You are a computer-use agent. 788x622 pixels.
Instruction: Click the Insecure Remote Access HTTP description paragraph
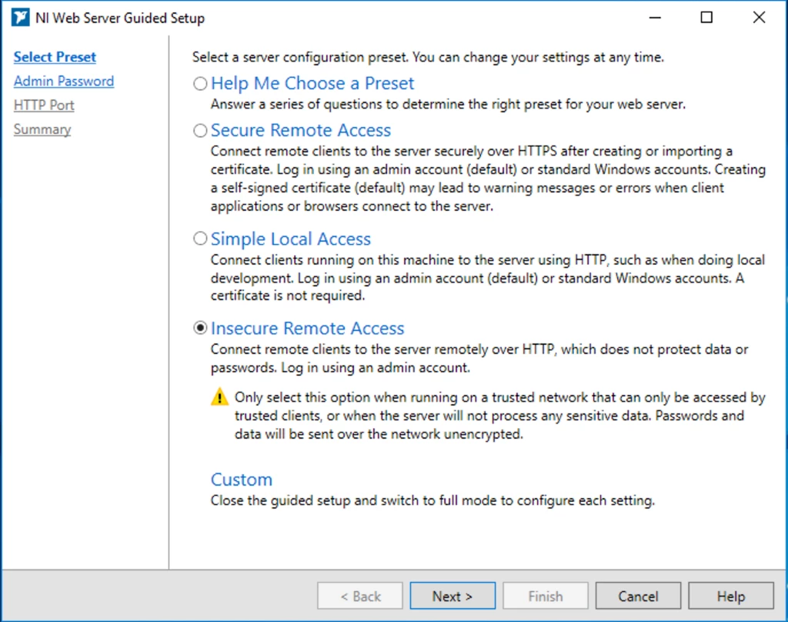(479, 358)
